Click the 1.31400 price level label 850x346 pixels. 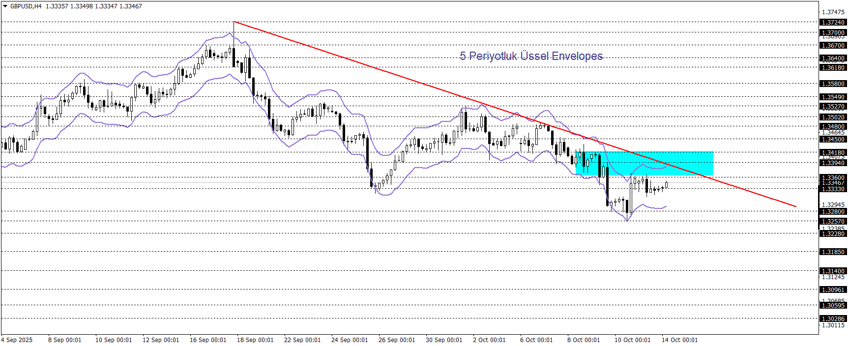pos(833,271)
